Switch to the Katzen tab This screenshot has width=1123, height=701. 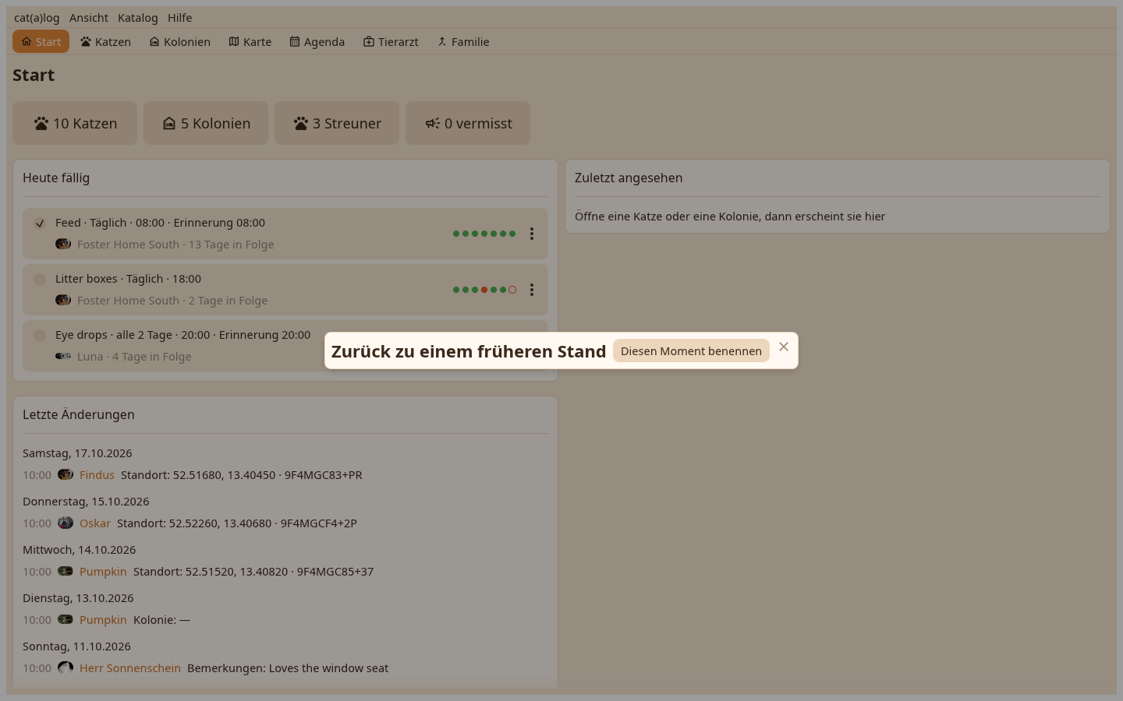coord(105,42)
